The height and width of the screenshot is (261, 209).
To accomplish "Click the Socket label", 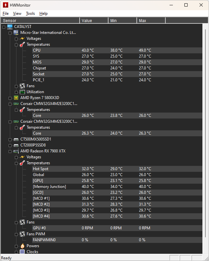I will (x=38, y=74).
